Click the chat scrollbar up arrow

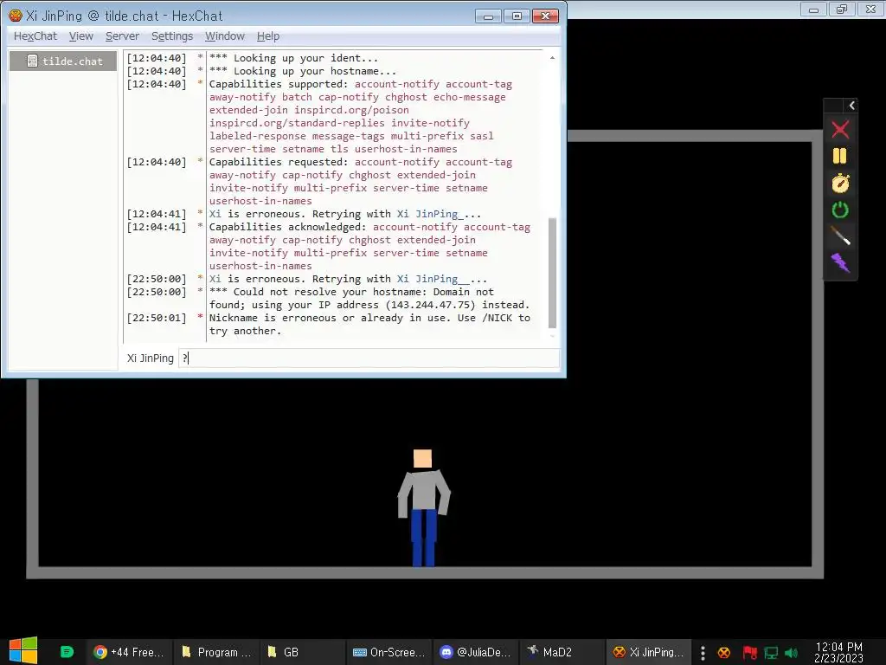tap(552, 58)
